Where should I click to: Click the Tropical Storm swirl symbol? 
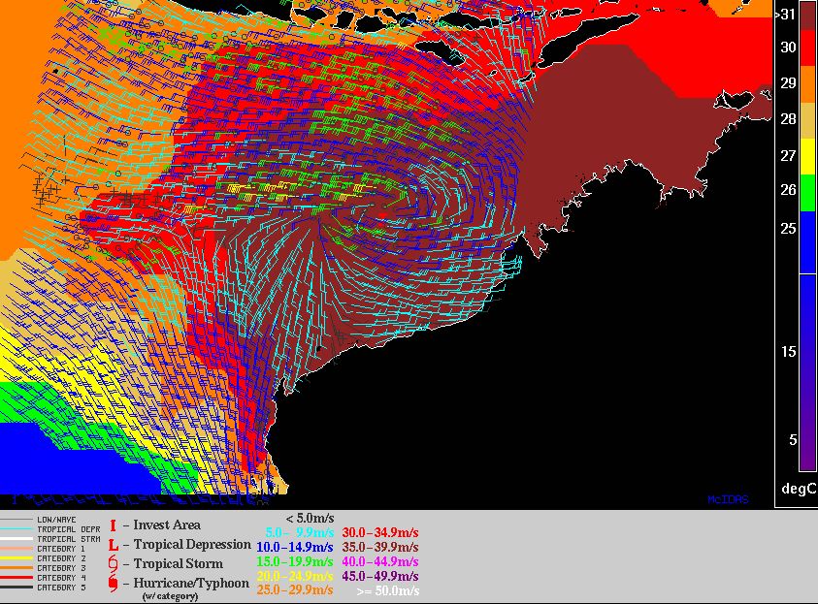tap(114, 564)
